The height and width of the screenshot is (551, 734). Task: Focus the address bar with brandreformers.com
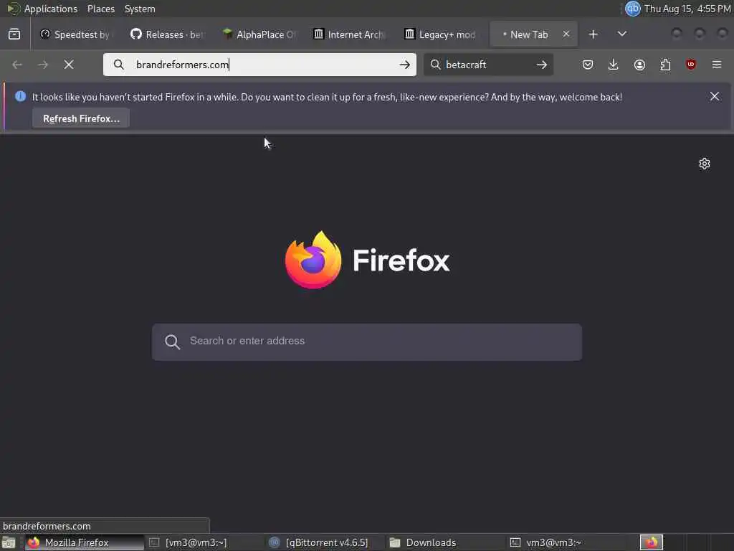pyautogui.click(x=259, y=65)
